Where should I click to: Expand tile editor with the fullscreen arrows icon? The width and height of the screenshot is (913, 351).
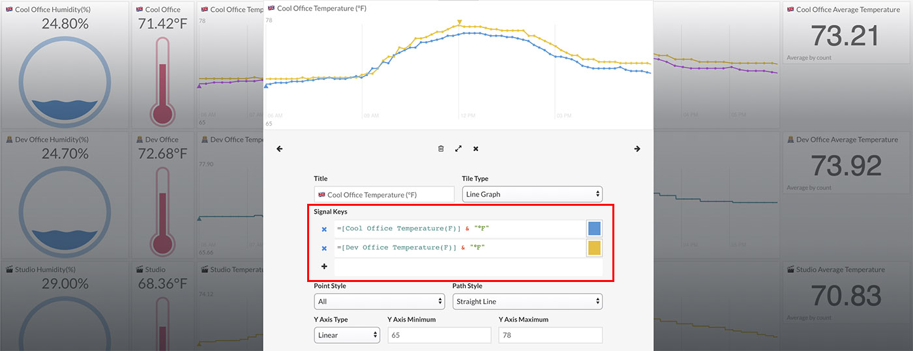click(x=458, y=149)
